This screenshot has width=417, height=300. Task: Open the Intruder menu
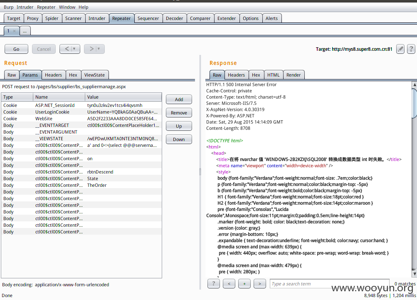(25, 7)
